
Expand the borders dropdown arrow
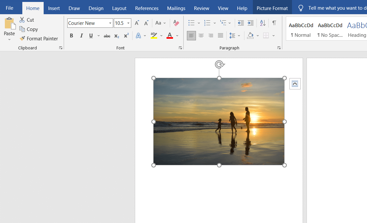point(273,36)
